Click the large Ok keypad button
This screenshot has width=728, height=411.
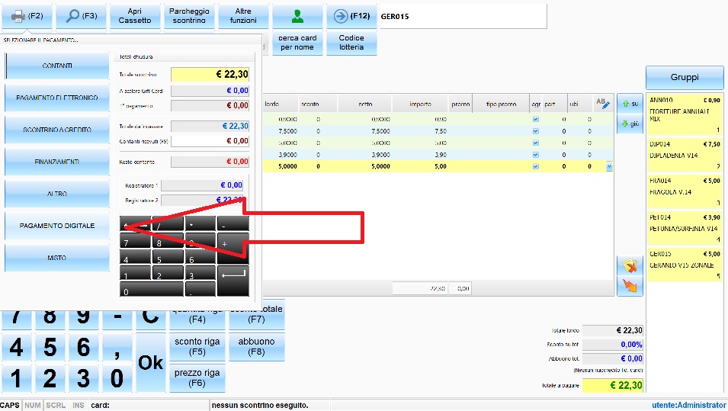(x=150, y=362)
